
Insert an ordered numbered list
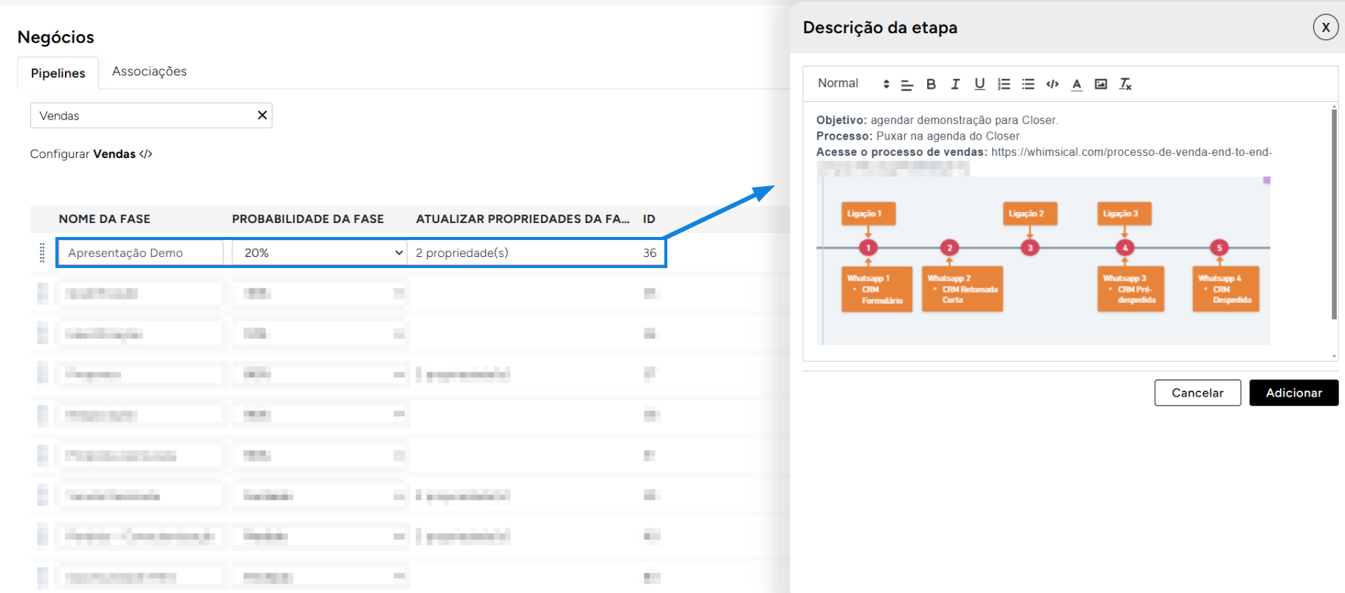tap(1004, 84)
